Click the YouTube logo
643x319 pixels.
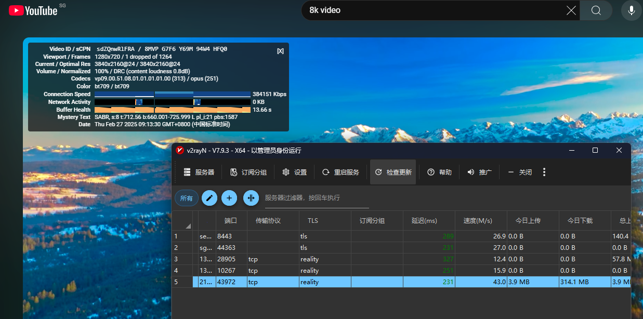coord(33,10)
